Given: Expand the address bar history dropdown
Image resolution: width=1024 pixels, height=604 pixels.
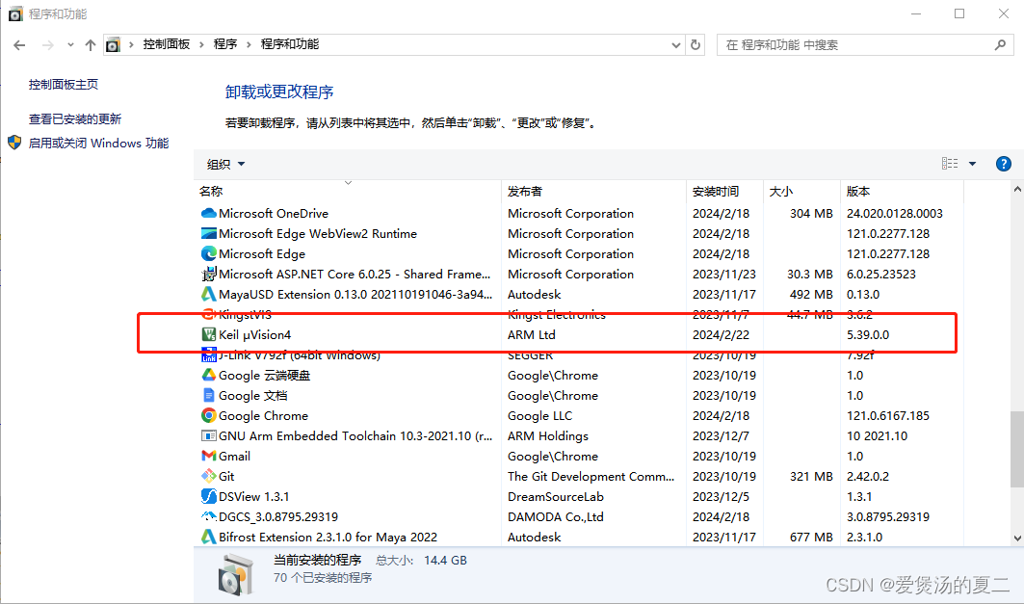Looking at the screenshot, I should point(676,45).
